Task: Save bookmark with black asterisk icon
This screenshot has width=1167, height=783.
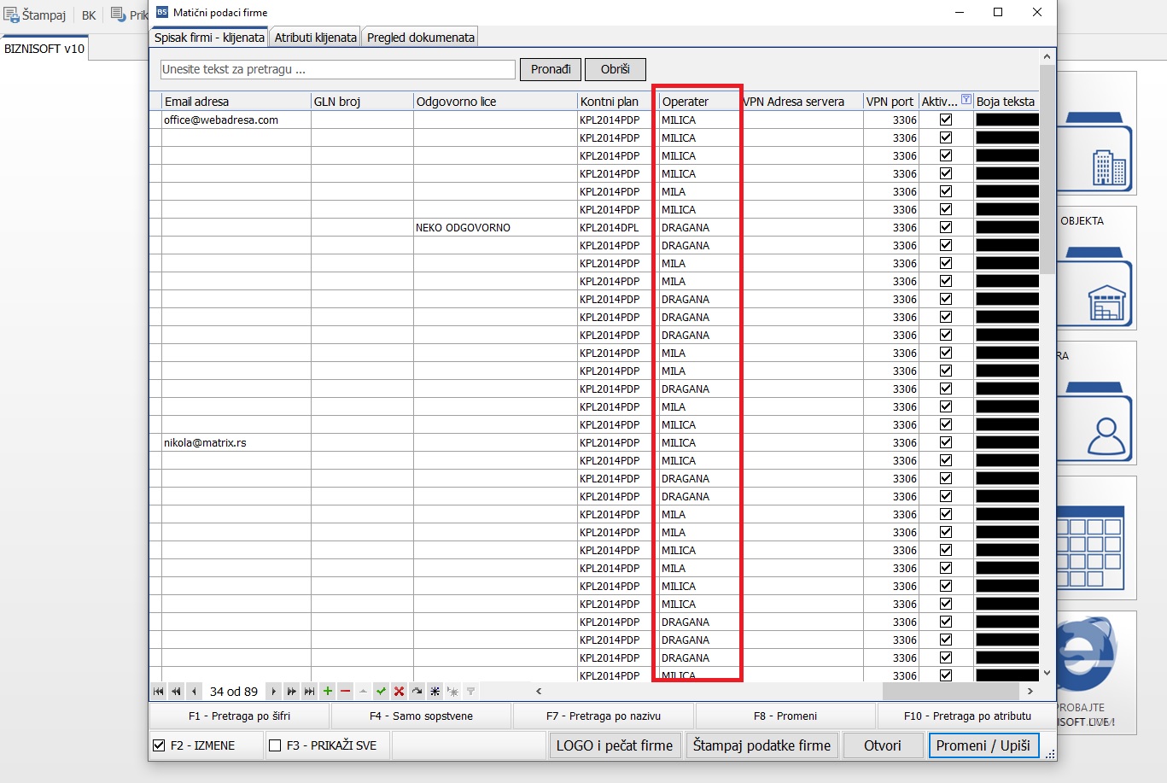Action: click(435, 692)
